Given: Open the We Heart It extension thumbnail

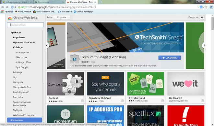Looking at the screenshot, I should click(186, 84).
